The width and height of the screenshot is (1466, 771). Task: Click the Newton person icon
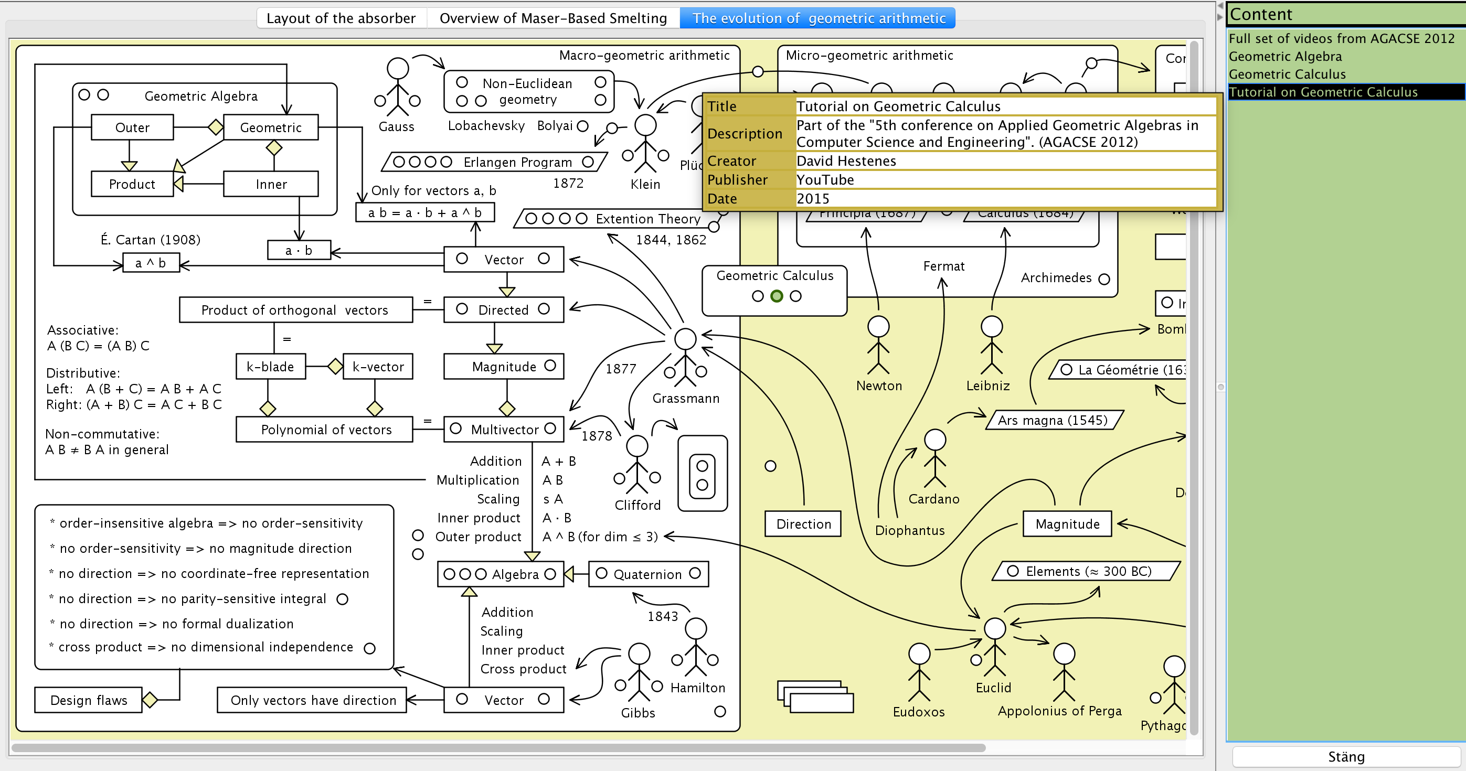coord(878,344)
